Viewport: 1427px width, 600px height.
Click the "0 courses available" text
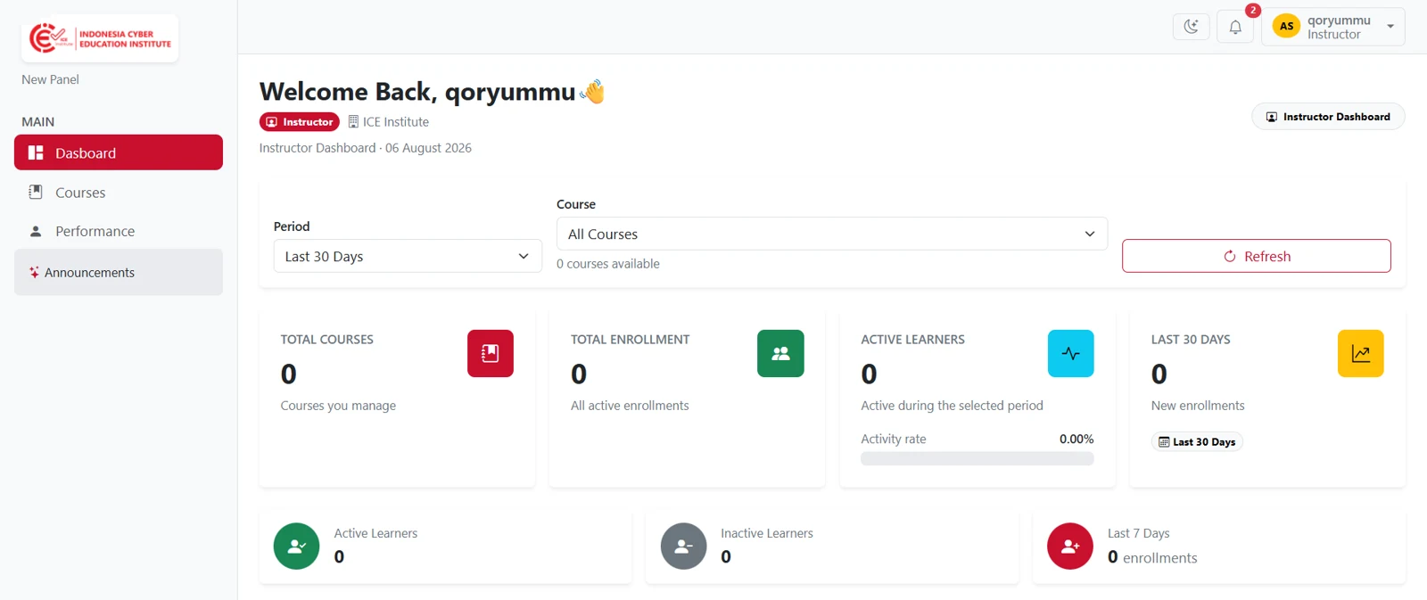608,264
